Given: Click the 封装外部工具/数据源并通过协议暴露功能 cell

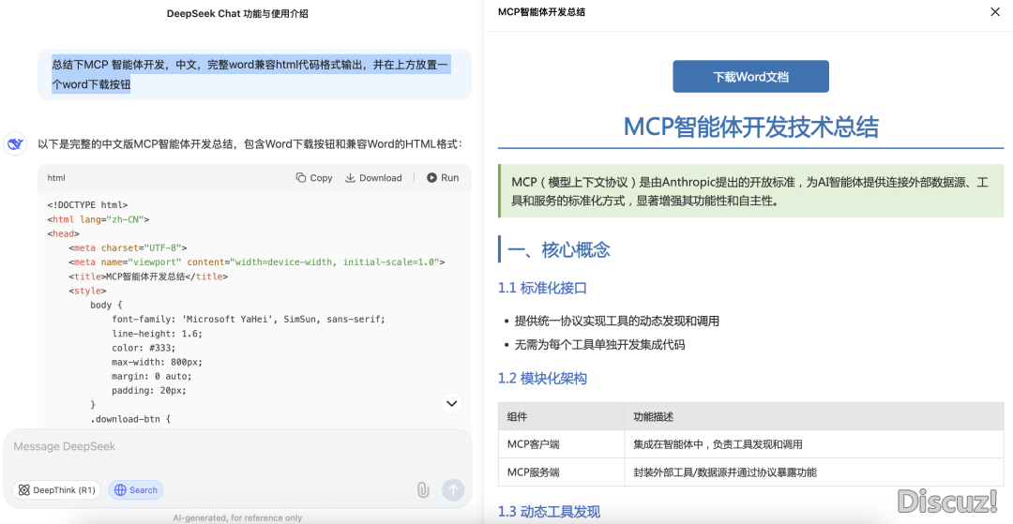Looking at the screenshot, I should pyautogui.click(x=814, y=472).
